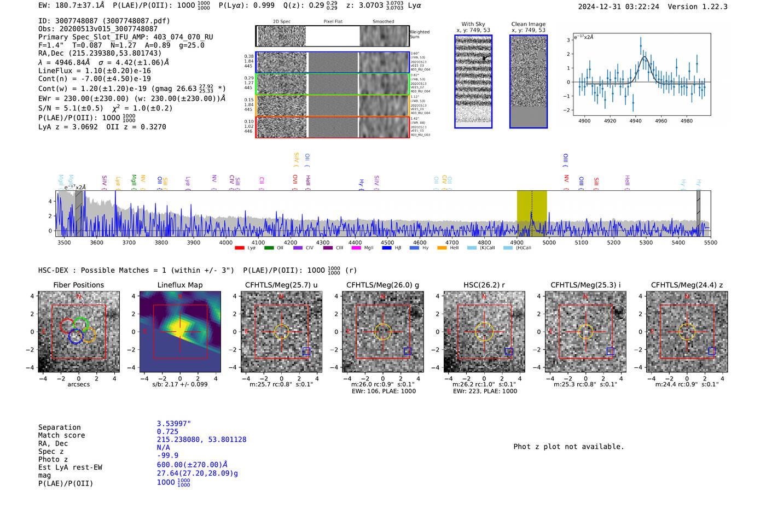Open the HSC(26.2) r band image
The height and width of the screenshot is (521, 766).
pyautogui.click(x=484, y=332)
